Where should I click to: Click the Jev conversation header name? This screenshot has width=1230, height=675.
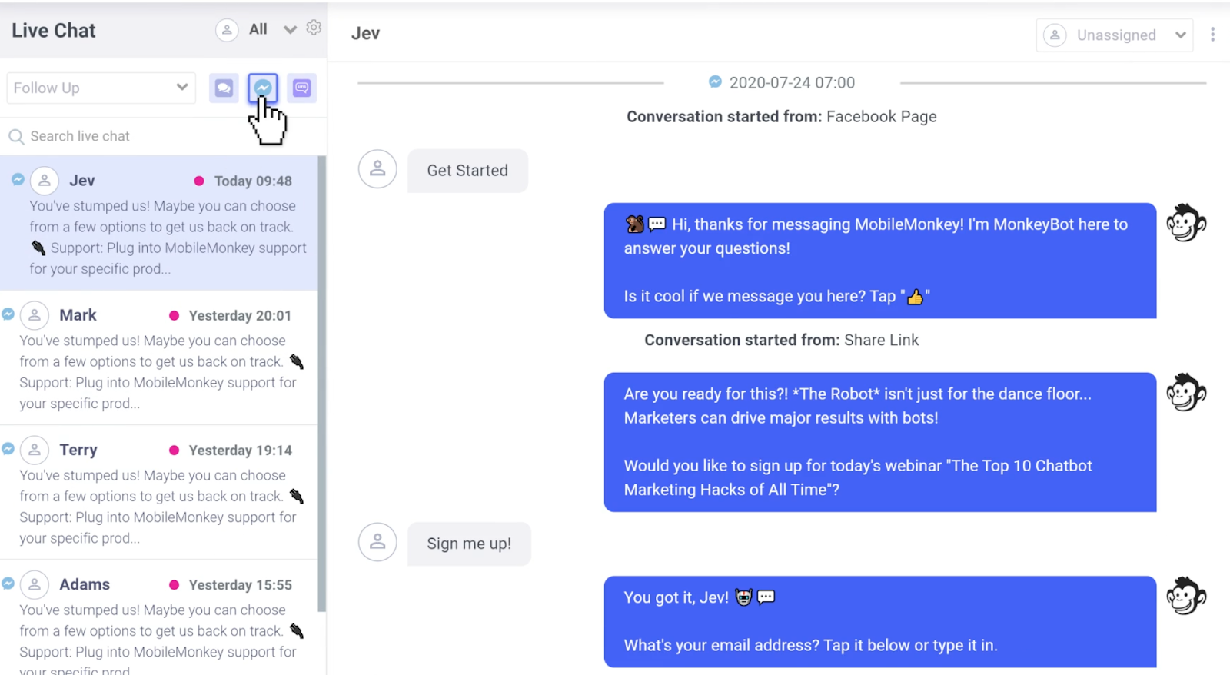365,33
